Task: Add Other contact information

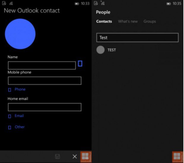Action: (x=16, y=127)
